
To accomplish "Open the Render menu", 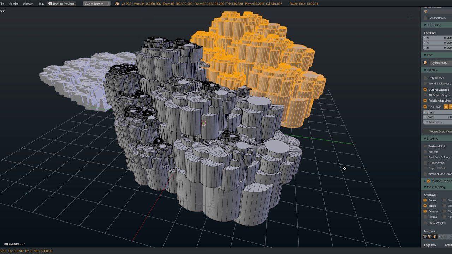I will point(13,4).
